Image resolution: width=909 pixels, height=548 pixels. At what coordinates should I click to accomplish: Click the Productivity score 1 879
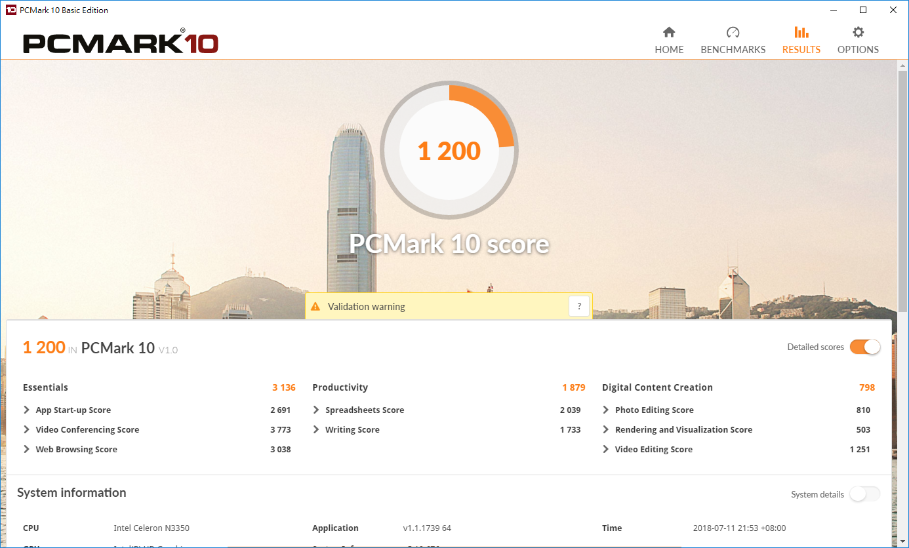coord(574,387)
